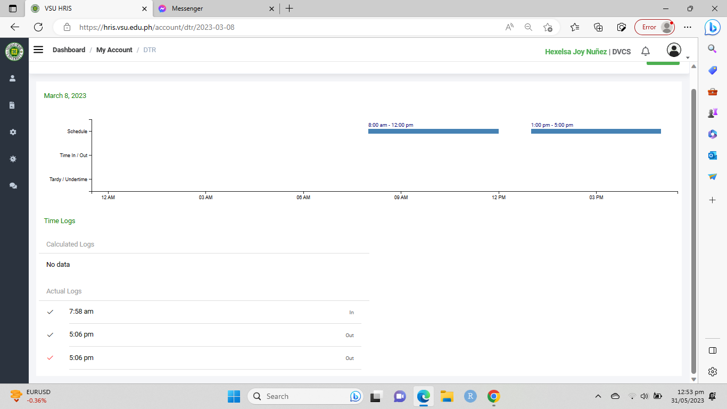Screen dimensions: 727x409
Task: Click the Bing chat button in Edge
Action: (712, 27)
